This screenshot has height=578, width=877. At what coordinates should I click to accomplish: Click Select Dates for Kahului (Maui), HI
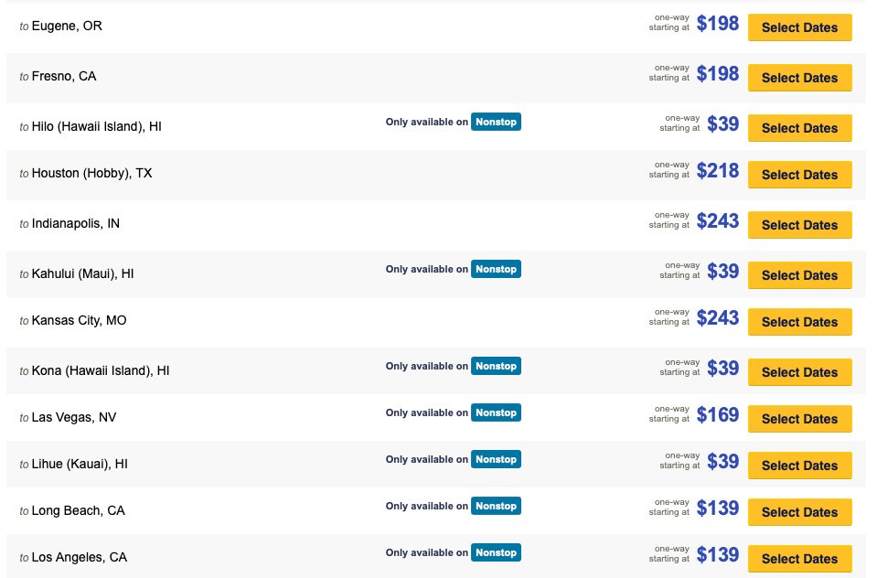click(799, 275)
